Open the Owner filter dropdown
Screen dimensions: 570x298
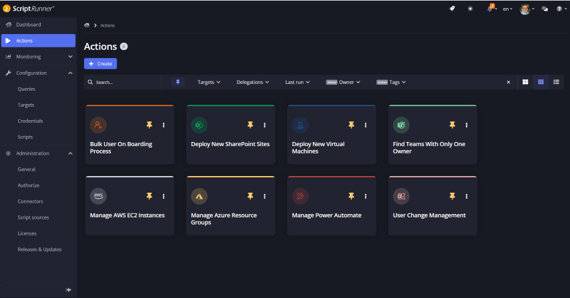(343, 82)
